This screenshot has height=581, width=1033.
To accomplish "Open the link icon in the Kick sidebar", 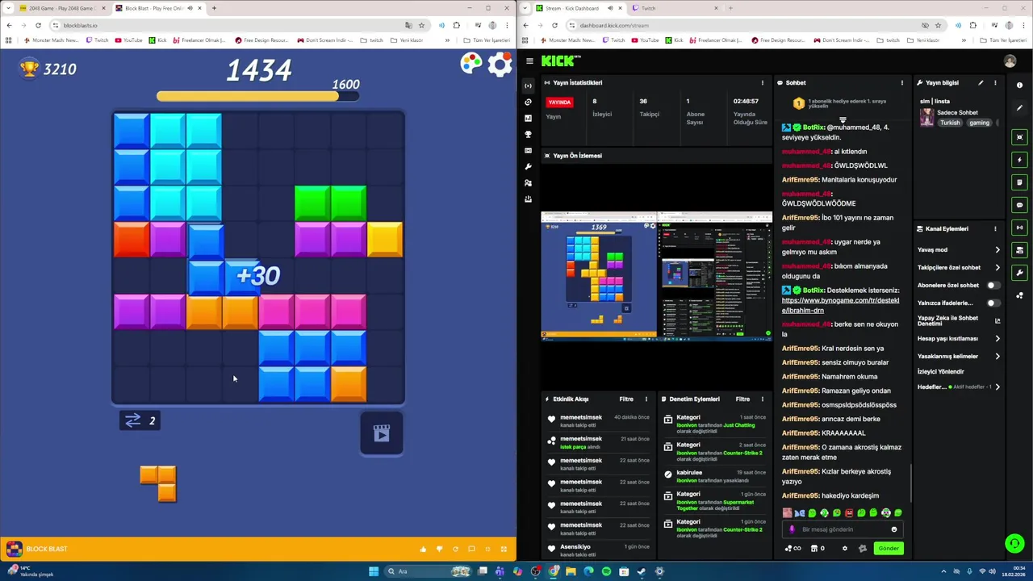I will click(528, 102).
